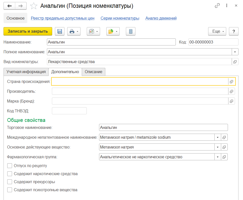The image size is (243, 200).
Task: Click the printer icon in toolbar
Action: click(x=72, y=31)
